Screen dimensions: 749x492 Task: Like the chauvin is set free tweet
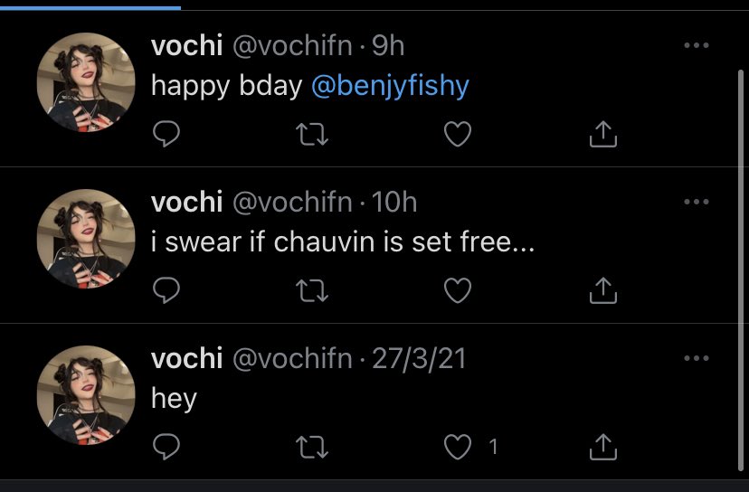pos(459,290)
